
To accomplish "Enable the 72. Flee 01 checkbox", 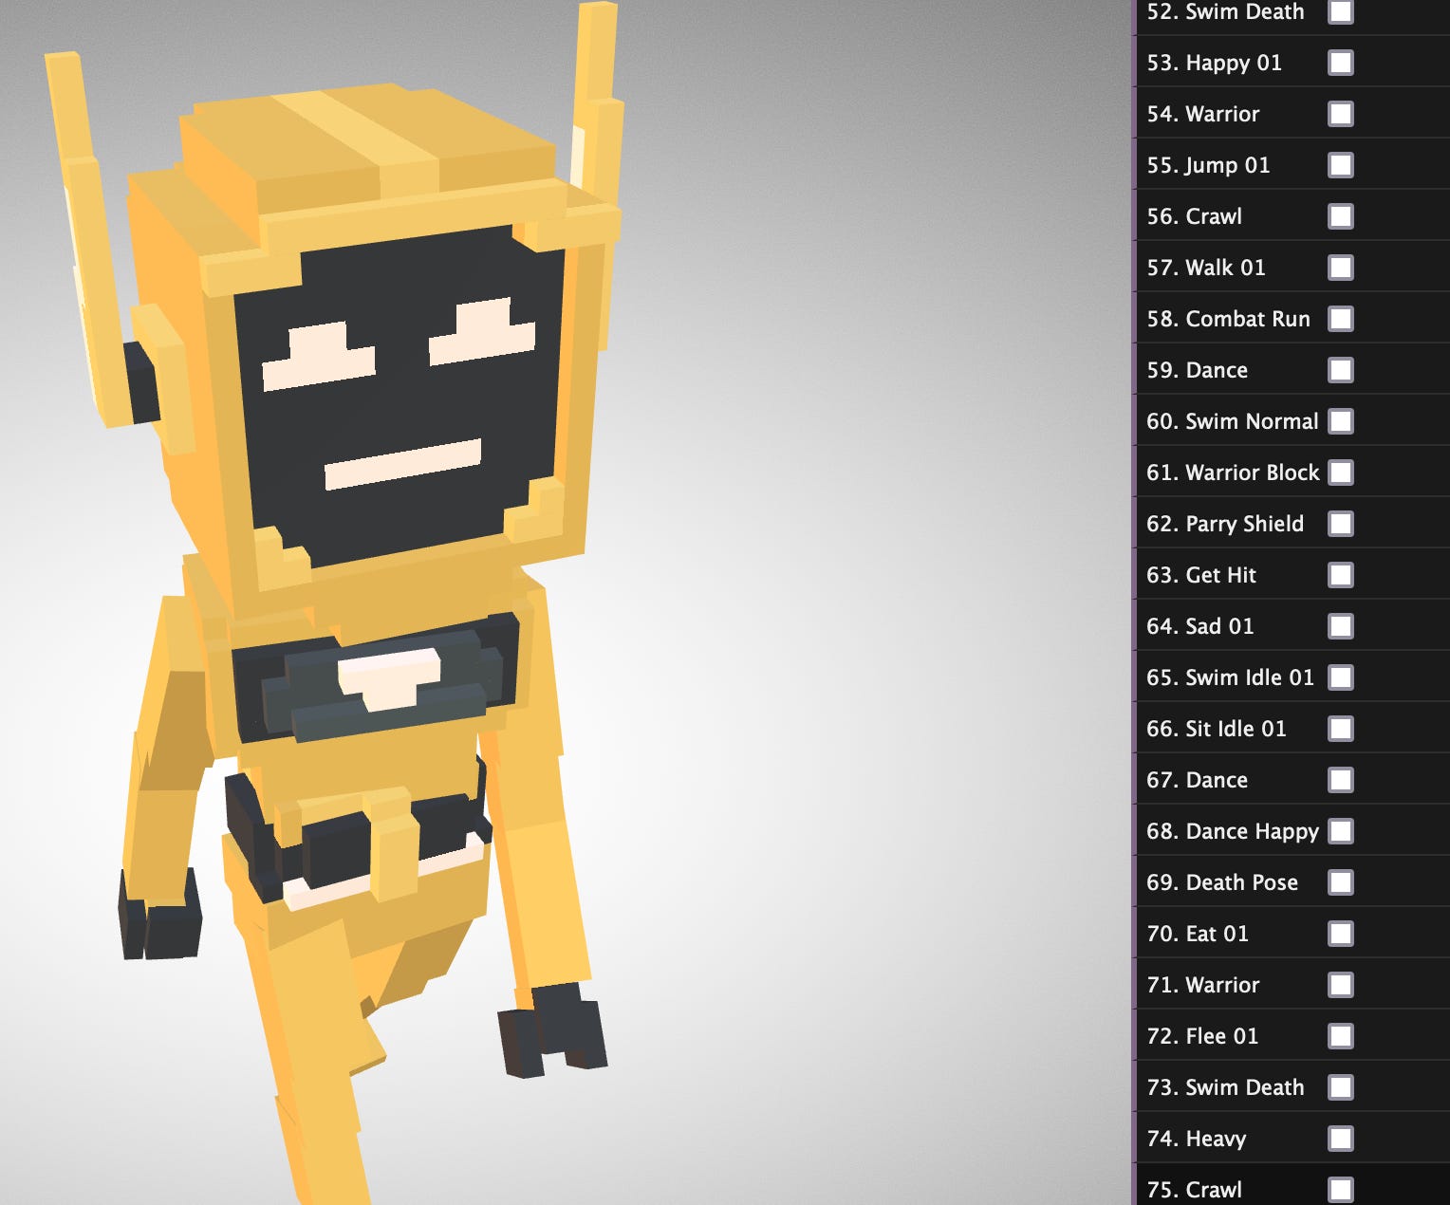I will [x=1340, y=1036].
